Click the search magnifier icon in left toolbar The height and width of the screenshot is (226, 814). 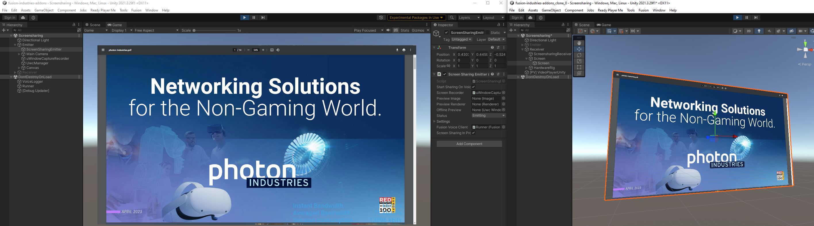click(452, 18)
